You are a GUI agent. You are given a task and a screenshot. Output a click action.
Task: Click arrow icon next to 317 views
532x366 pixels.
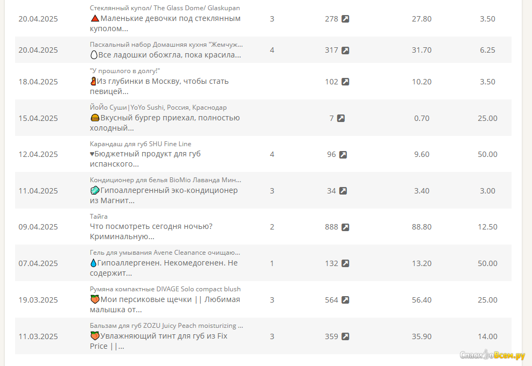tap(345, 51)
